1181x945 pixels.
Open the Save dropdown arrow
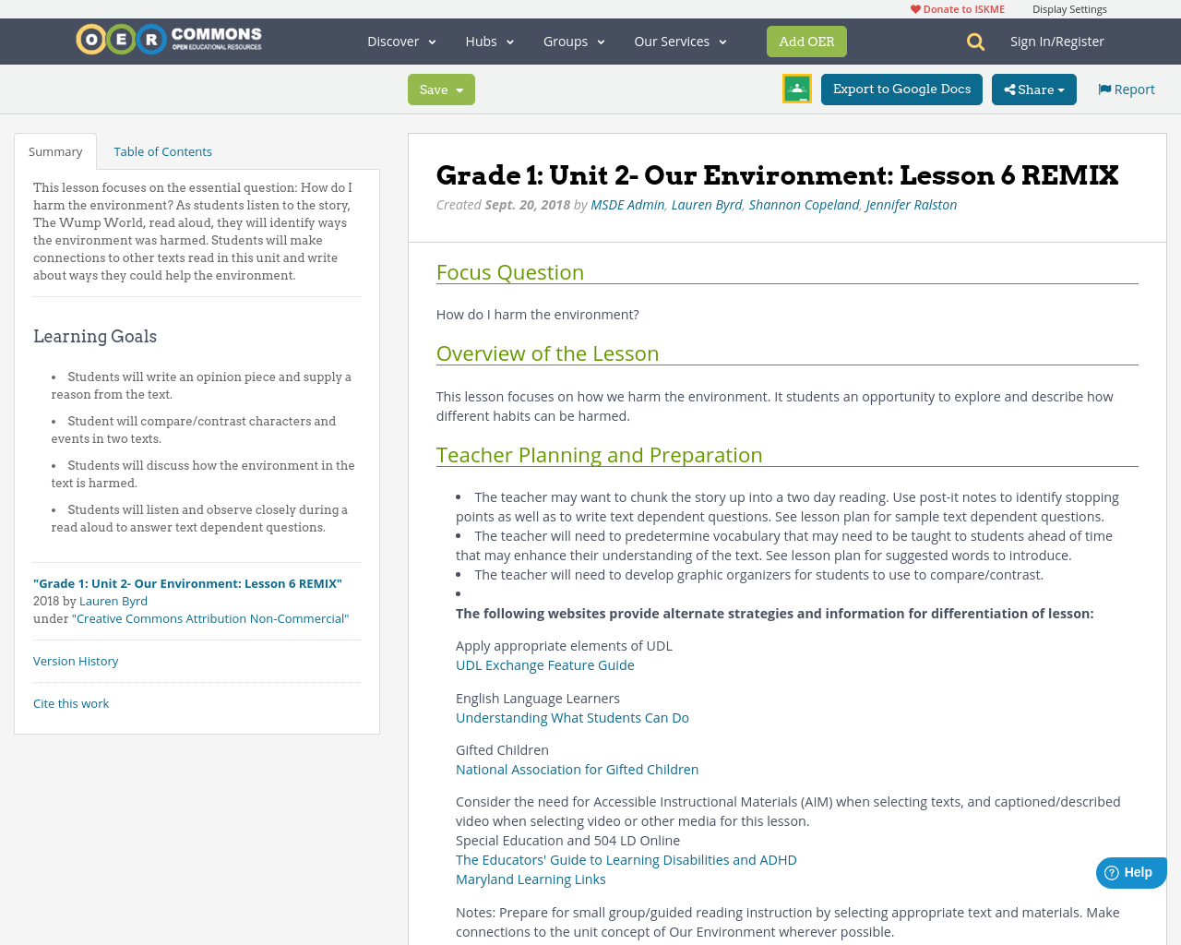(x=459, y=88)
